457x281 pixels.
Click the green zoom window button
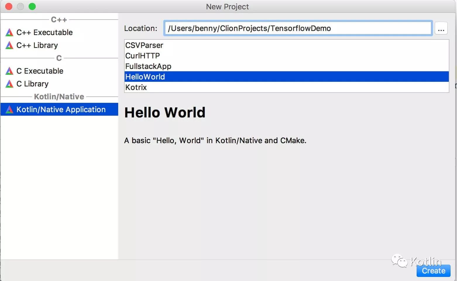(32, 6)
